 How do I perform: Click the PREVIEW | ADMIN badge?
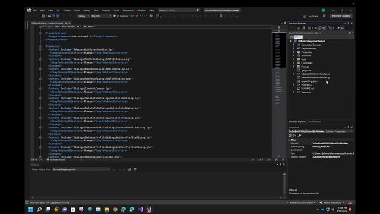coord(341,16)
